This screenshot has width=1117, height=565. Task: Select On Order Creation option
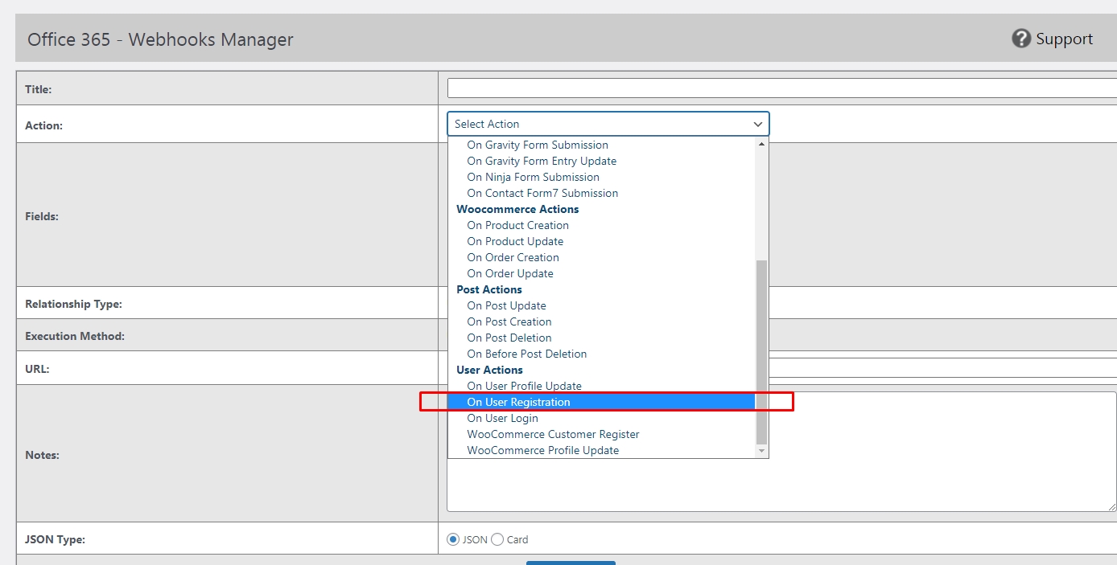click(513, 257)
